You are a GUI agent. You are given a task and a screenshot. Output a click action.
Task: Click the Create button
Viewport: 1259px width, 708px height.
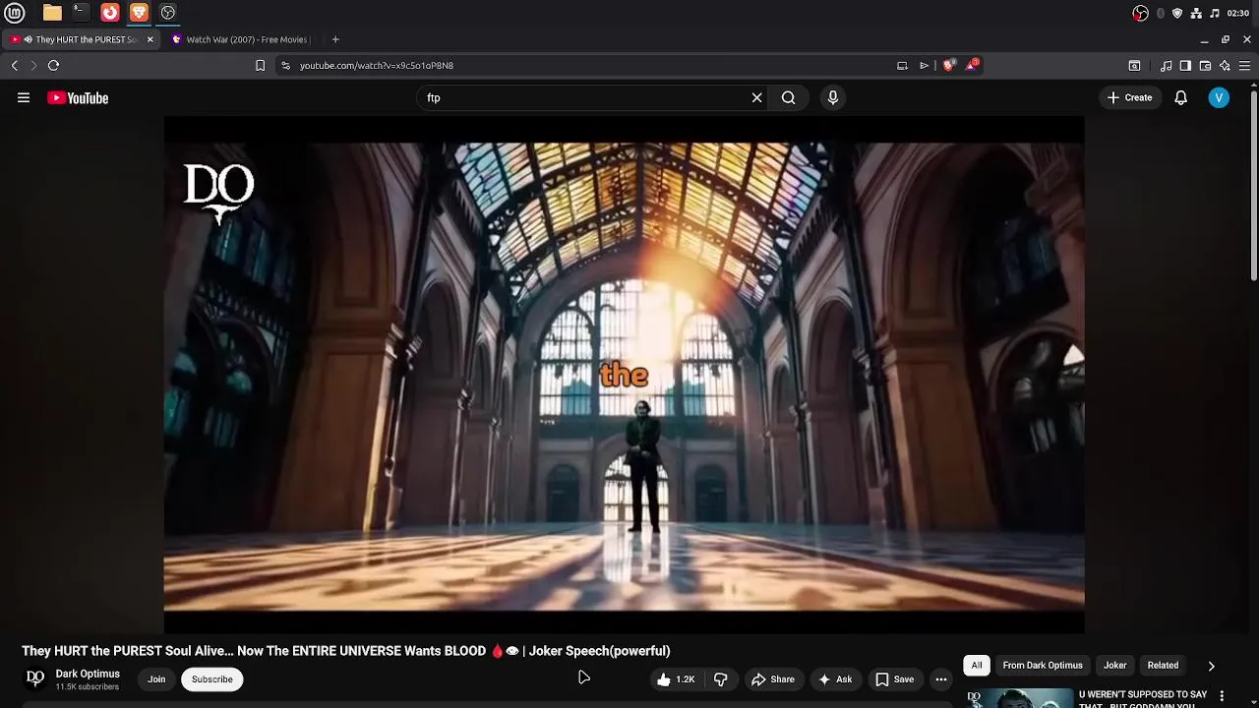[x=1129, y=97]
